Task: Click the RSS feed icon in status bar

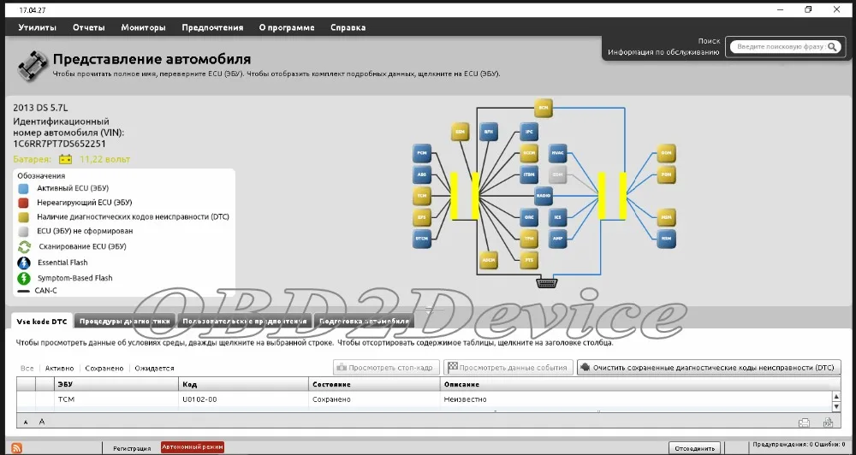Action: (17, 448)
